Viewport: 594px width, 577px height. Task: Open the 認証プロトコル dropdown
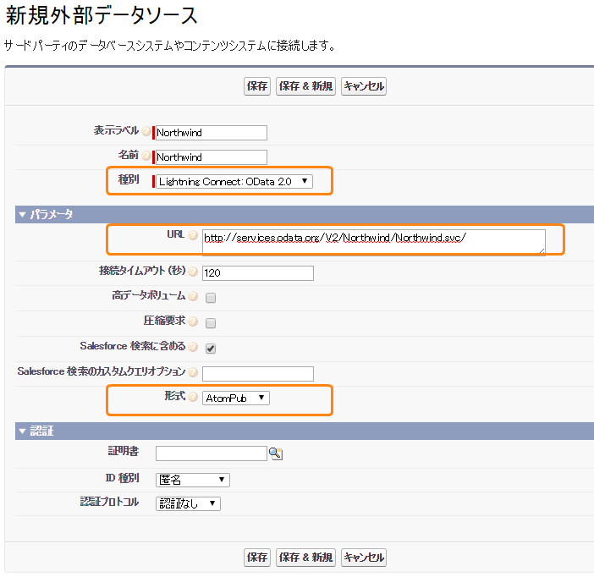[189, 503]
